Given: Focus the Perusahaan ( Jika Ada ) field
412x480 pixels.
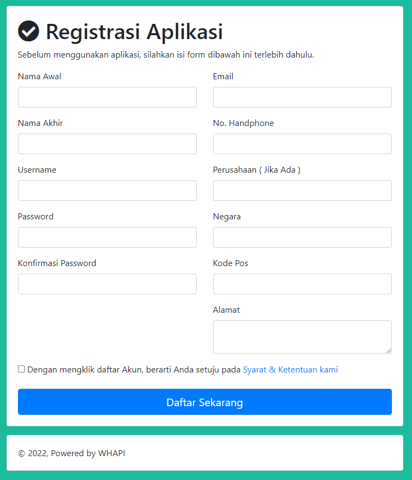Looking at the screenshot, I should pyautogui.click(x=302, y=191).
